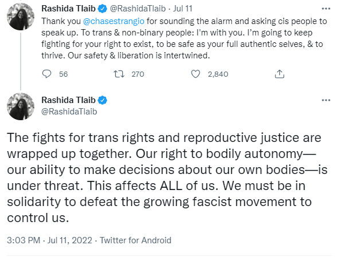The image size is (339, 257).
Task: Open the first tweet's three-dot more menu
Action: point(326,9)
